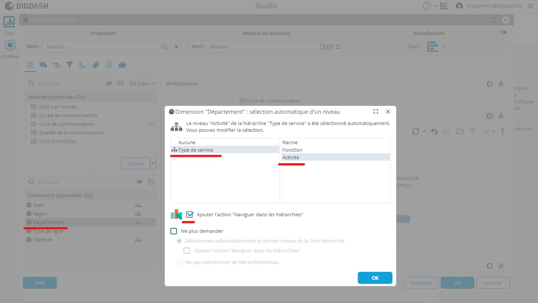Open the help question mark icon
The height and width of the screenshot is (303, 538).
click(x=427, y=6)
